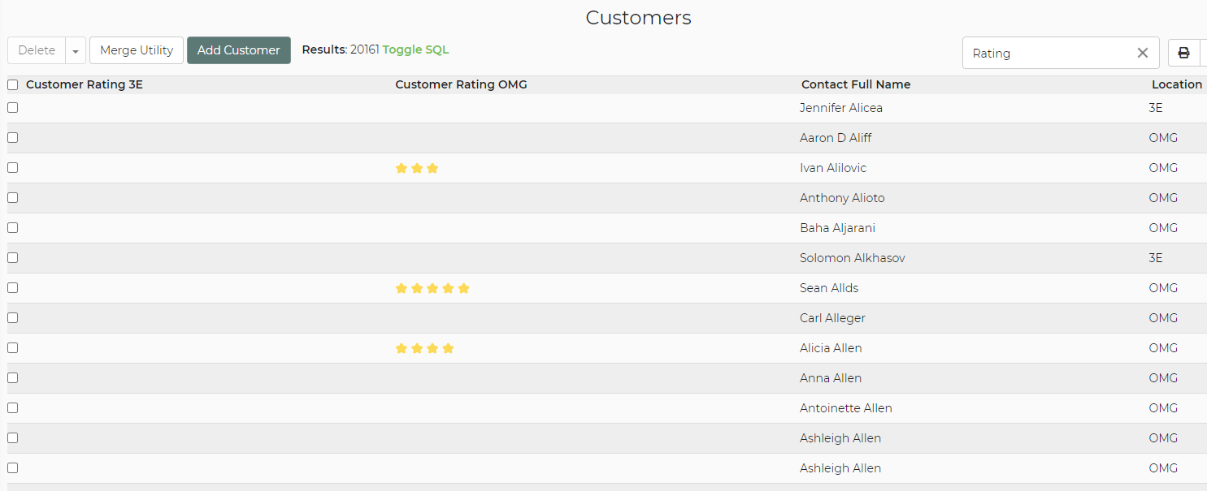Click Sean Allds' five-star rating
The image size is (1207, 491).
pyautogui.click(x=432, y=288)
